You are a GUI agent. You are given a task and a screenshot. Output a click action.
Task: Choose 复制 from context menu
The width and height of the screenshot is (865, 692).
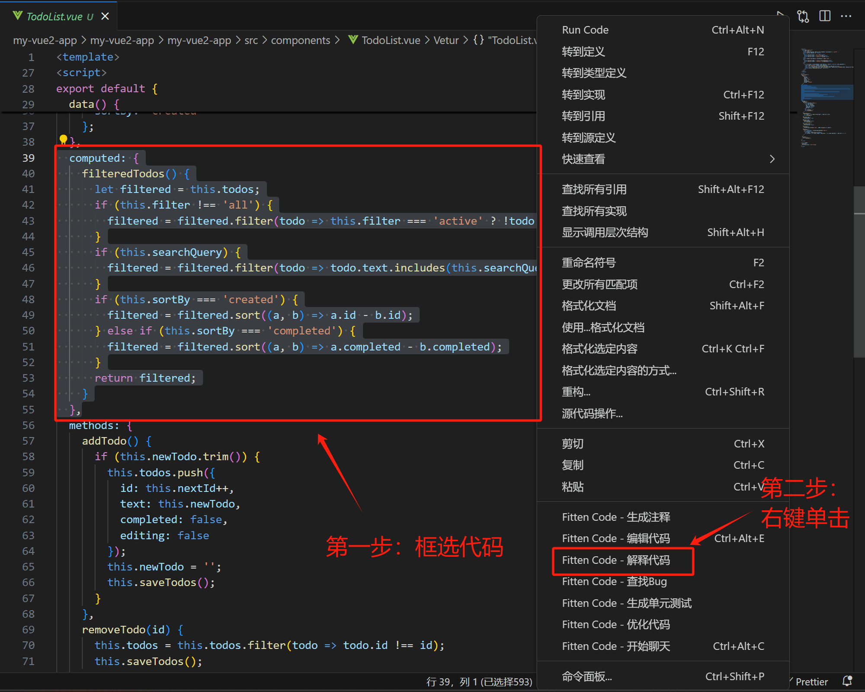pos(663,465)
